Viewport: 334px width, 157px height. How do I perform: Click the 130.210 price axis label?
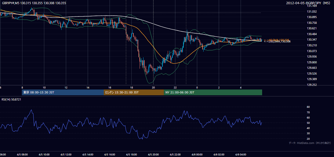tap(312, 45)
